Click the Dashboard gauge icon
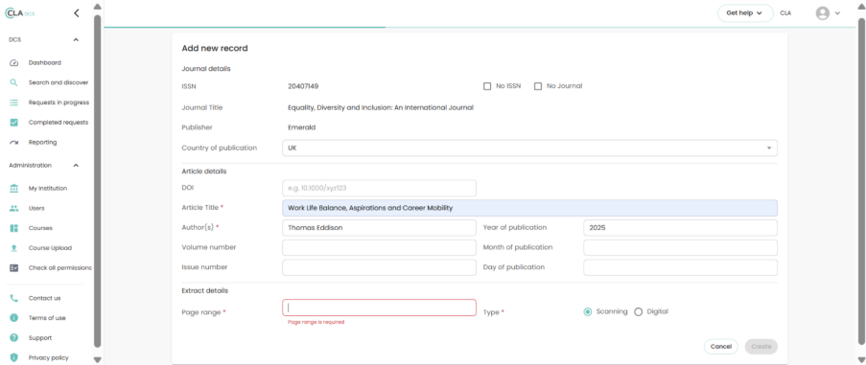This screenshot has width=866, height=365. pyautogui.click(x=14, y=63)
